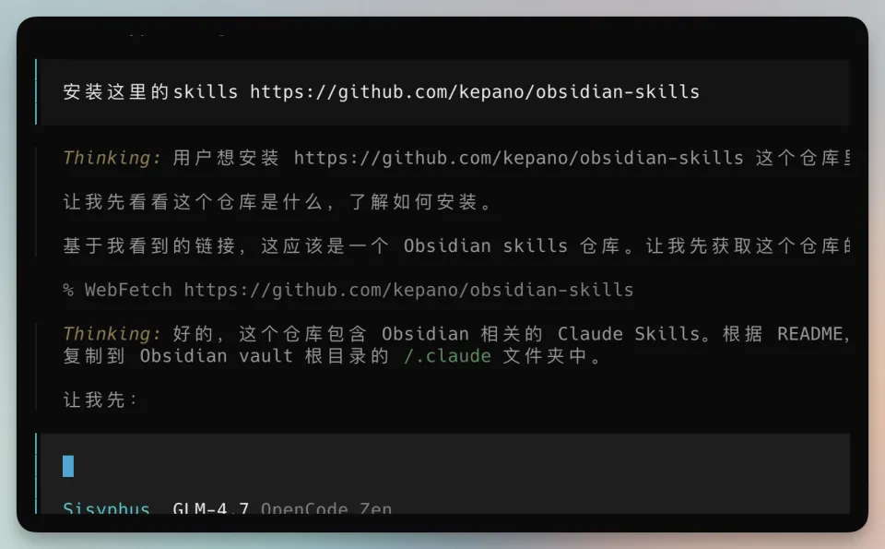The image size is (885, 549).
Task: Open the GitHub URL in first Thinking line
Action: [519, 158]
